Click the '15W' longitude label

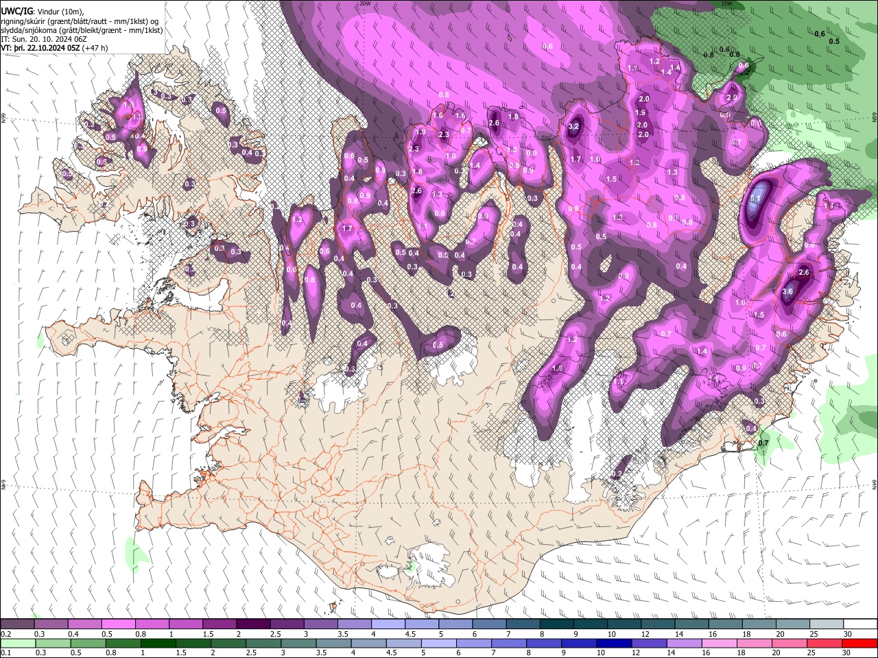click(726, 3)
